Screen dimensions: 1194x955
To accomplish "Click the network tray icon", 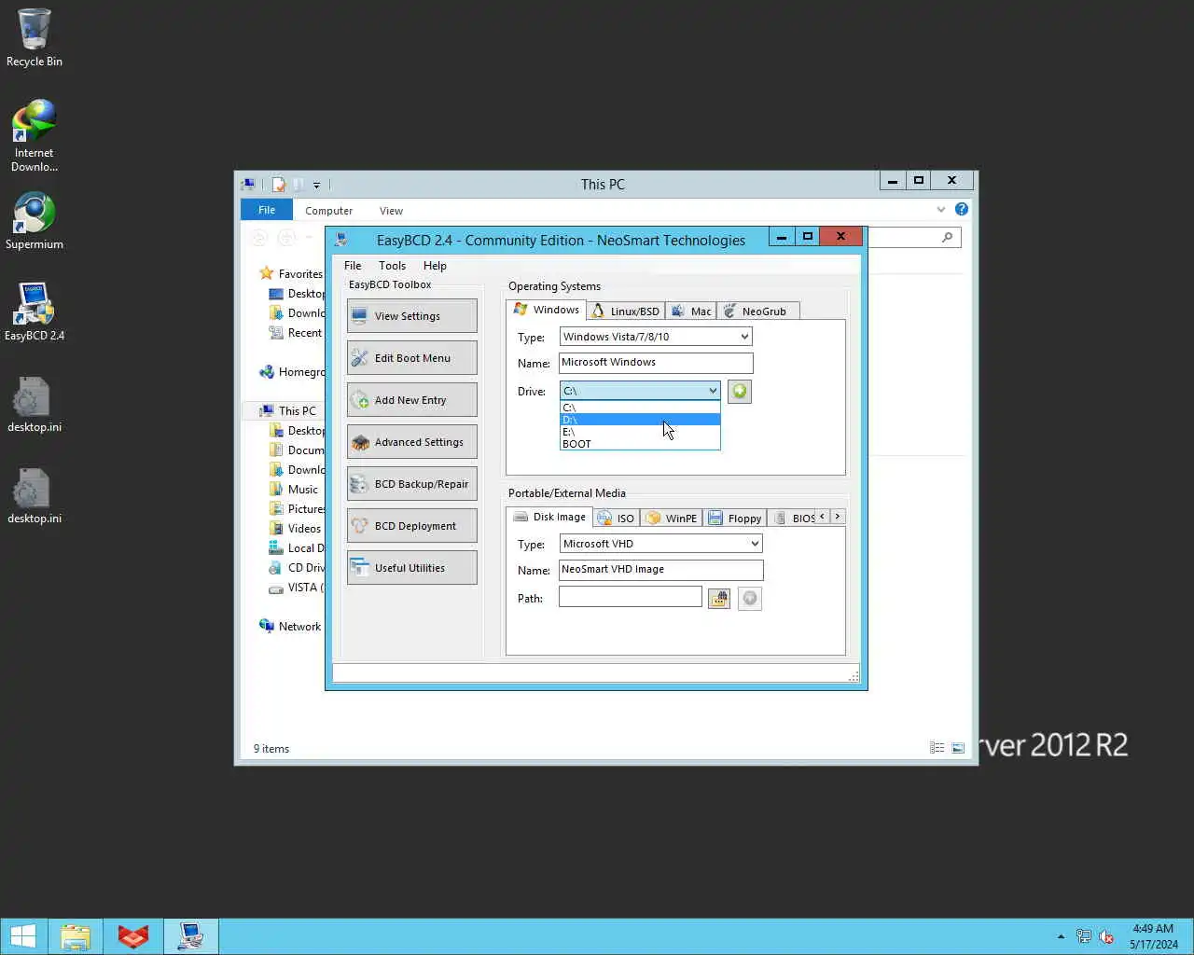I will tap(1084, 936).
